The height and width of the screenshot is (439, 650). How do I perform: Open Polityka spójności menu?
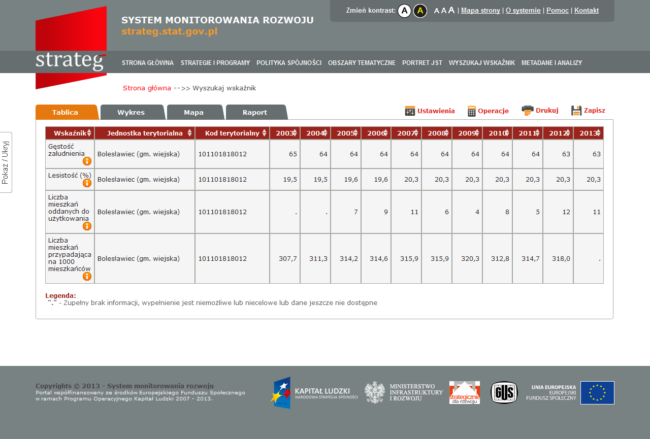tap(289, 63)
